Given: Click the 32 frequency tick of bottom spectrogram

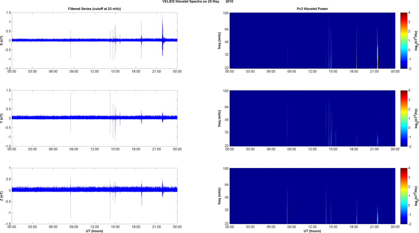Looking at the screenshot, I should (x=227, y=210).
